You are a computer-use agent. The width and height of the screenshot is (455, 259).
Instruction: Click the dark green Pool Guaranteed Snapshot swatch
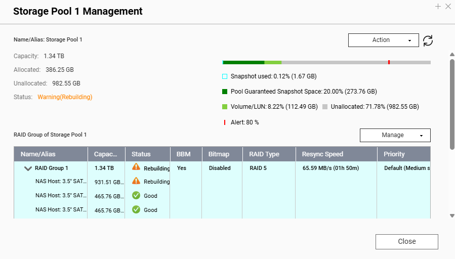tap(225, 92)
